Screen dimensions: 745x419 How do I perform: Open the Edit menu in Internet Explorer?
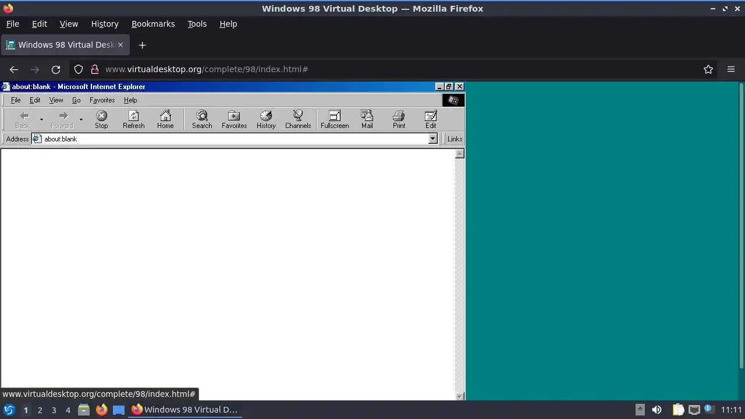click(35, 100)
